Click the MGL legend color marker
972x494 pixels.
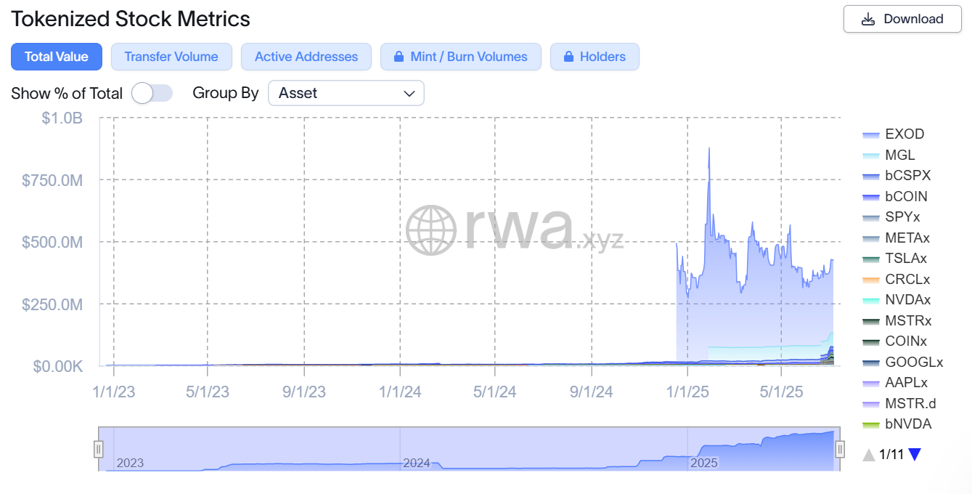click(x=871, y=155)
